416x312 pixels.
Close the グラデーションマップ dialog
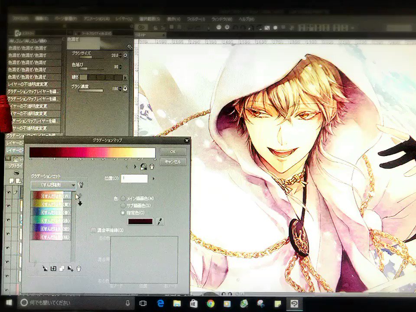(x=187, y=140)
